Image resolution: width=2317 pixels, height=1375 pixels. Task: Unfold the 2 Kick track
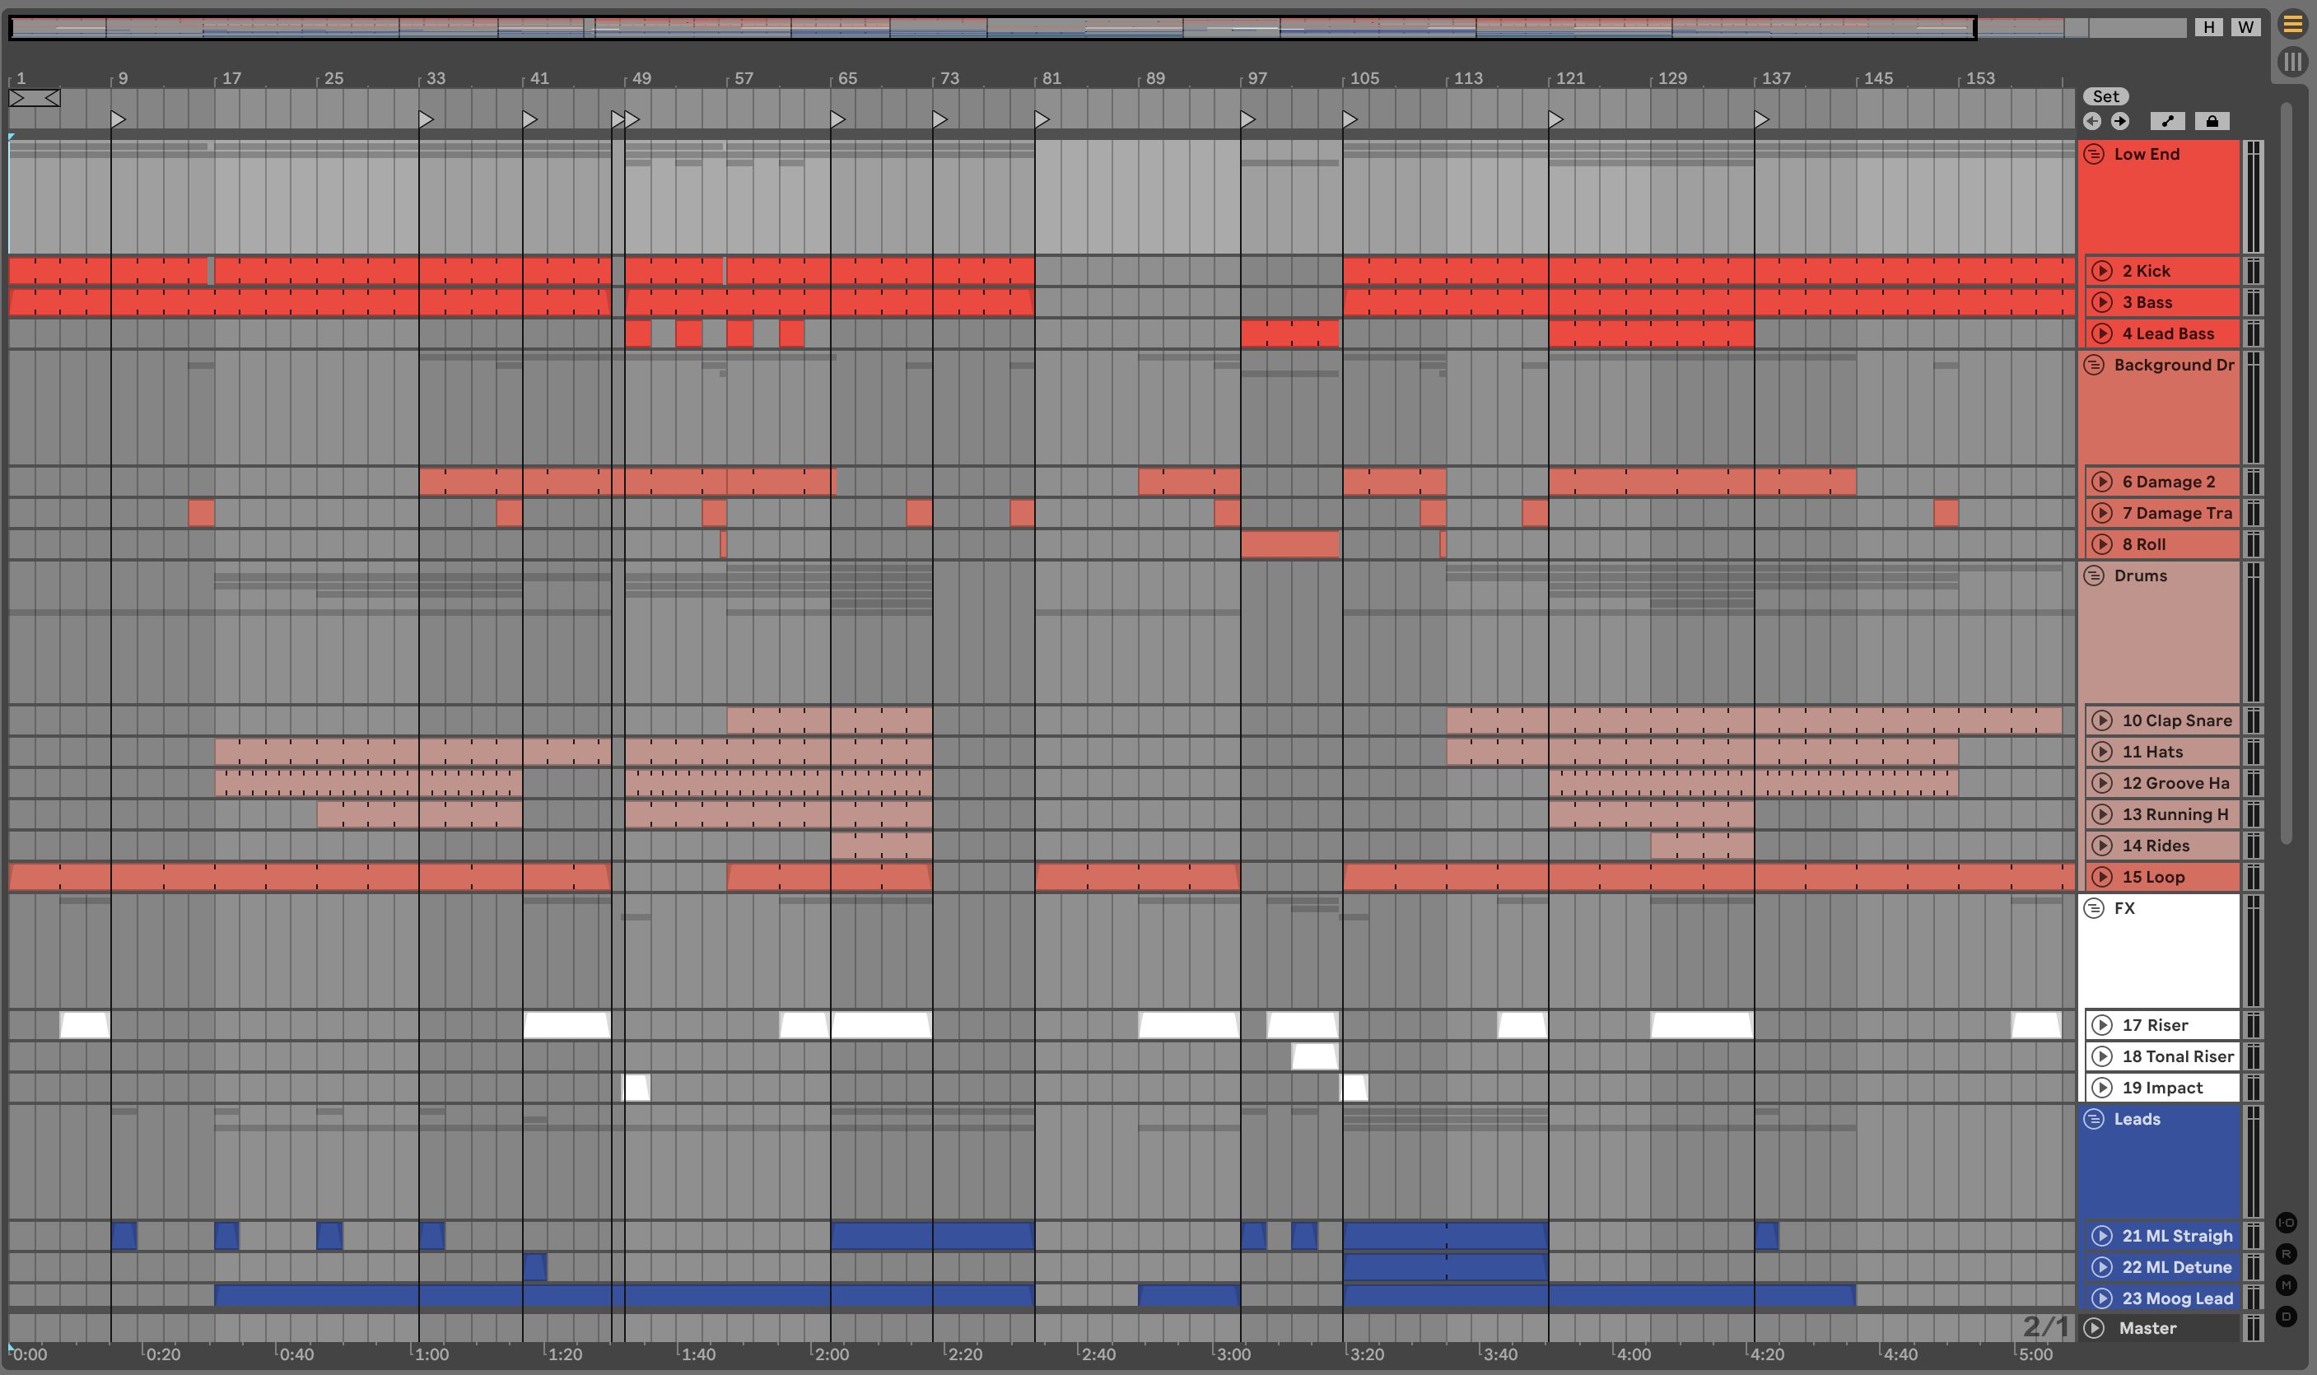pos(2101,271)
